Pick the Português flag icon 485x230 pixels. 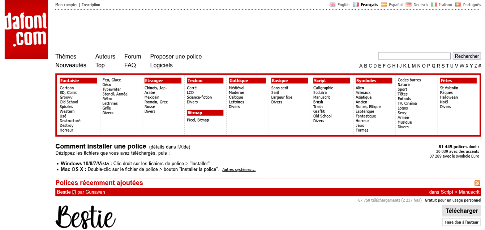tap(458, 5)
